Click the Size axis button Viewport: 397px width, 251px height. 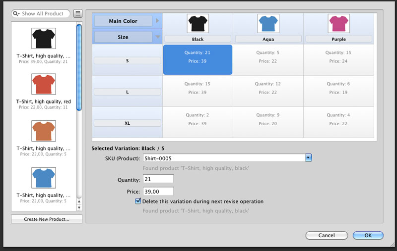[123, 37]
